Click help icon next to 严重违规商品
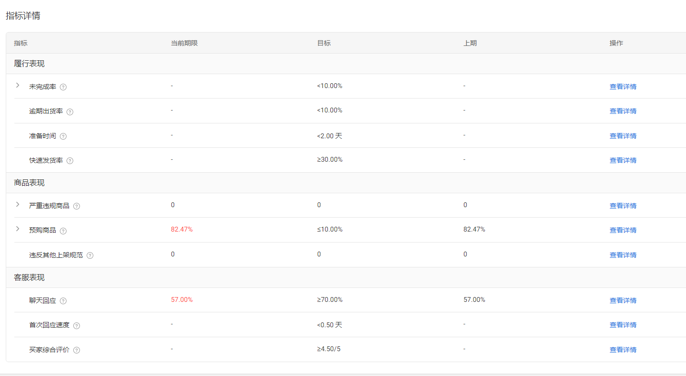Viewport: 686px width, 376px height. tap(77, 206)
